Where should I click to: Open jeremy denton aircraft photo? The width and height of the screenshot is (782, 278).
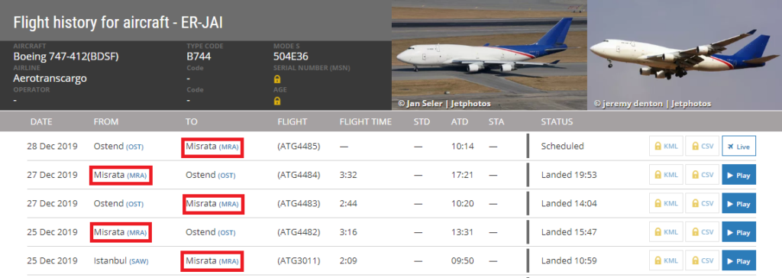click(x=684, y=55)
